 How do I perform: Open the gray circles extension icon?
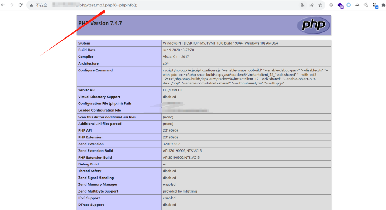coord(366,5)
